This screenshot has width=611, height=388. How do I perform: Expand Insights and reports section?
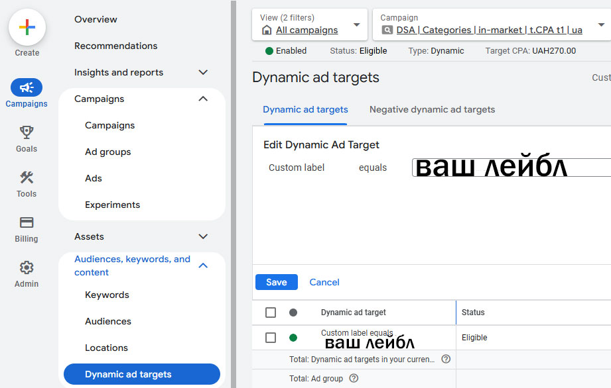click(x=203, y=72)
